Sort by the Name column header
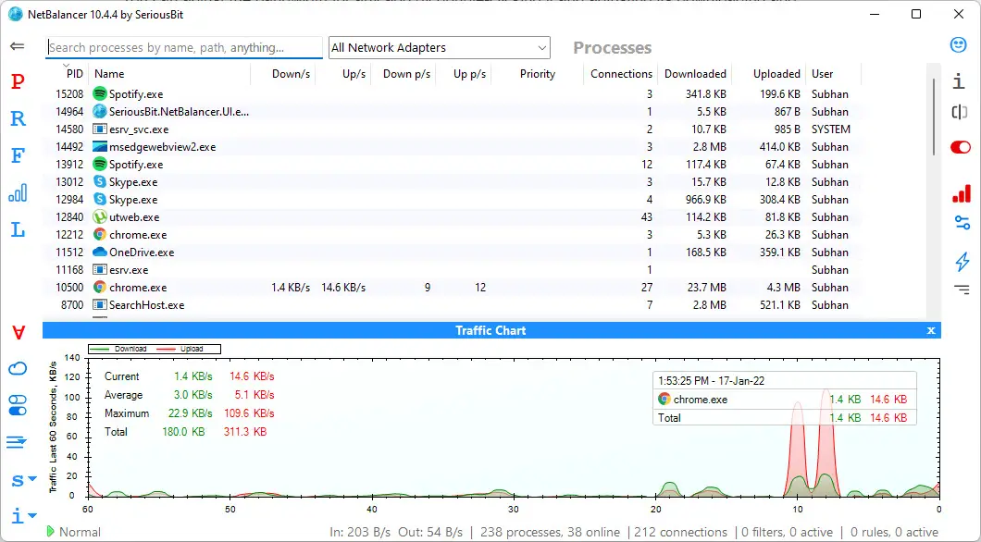The width and height of the screenshot is (981, 542). 169,74
